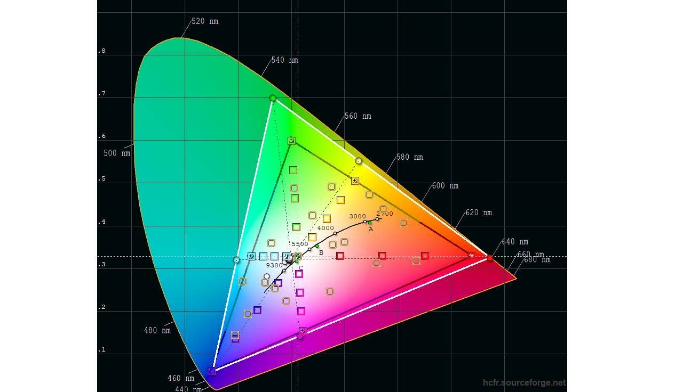Click illuminant B point on the blackbody curve
This screenshot has width=683, height=392.
click(x=317, y=246)
